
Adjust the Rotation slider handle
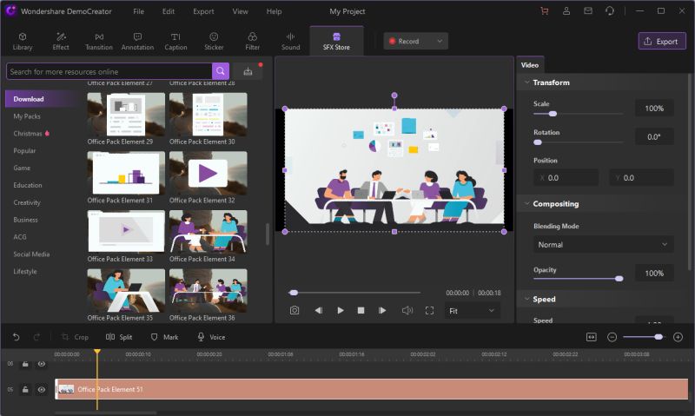(x=538, y=142)
